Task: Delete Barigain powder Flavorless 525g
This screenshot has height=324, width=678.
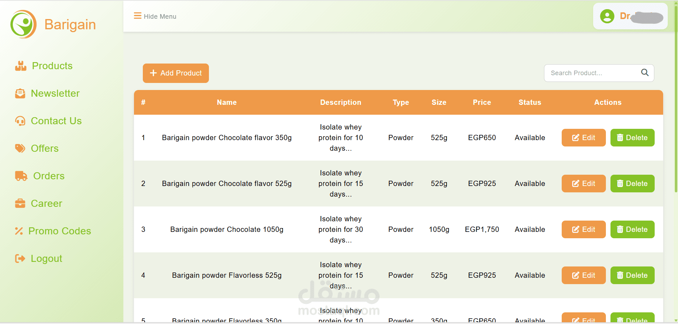Action: [632, 275]
